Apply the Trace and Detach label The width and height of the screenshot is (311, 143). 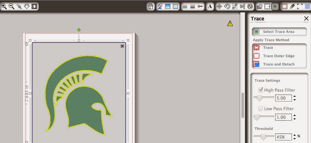pyautogui.click(x=279, y=64)
